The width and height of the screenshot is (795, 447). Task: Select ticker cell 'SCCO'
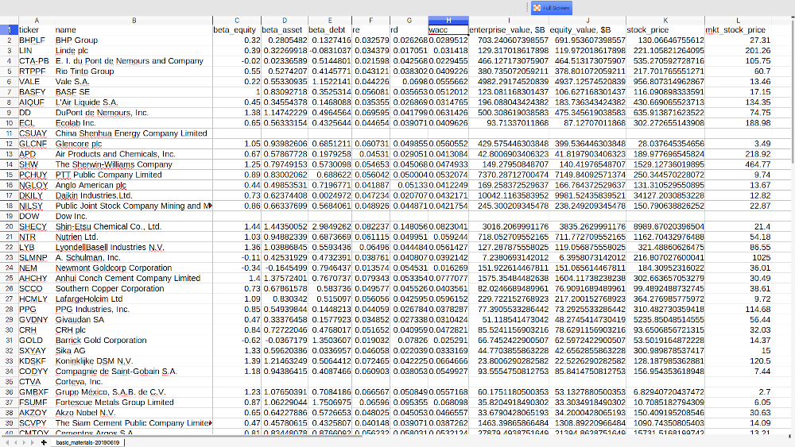[x=37, y=288]
